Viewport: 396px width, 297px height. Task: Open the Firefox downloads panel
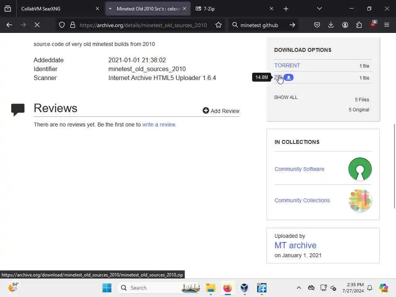(331, 25)
